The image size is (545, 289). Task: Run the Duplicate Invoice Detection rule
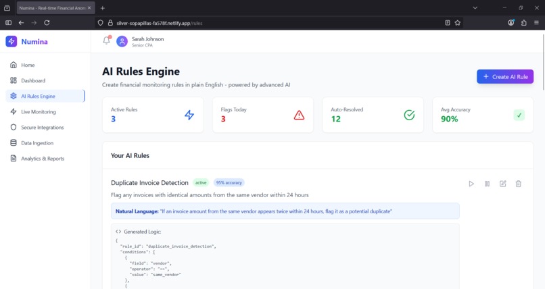pos(471,184)
